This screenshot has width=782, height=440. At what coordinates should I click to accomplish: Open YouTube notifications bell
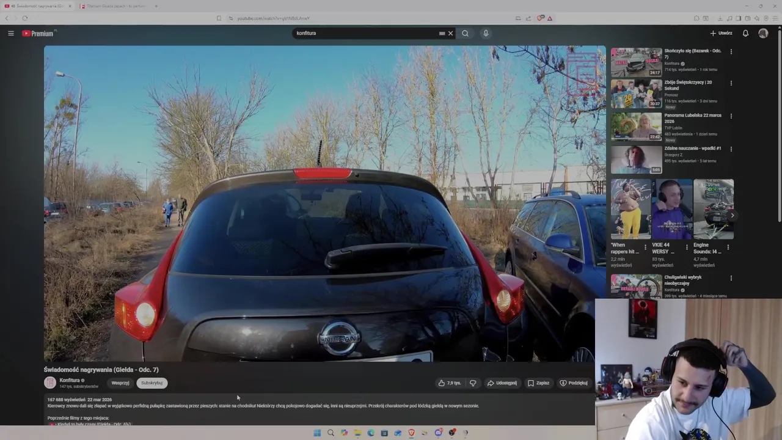[x=745, y=33]
